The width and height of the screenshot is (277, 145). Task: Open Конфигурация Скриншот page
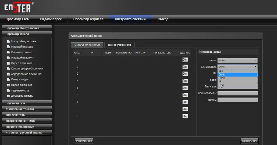pyautogui.click(x=27, y=69)
